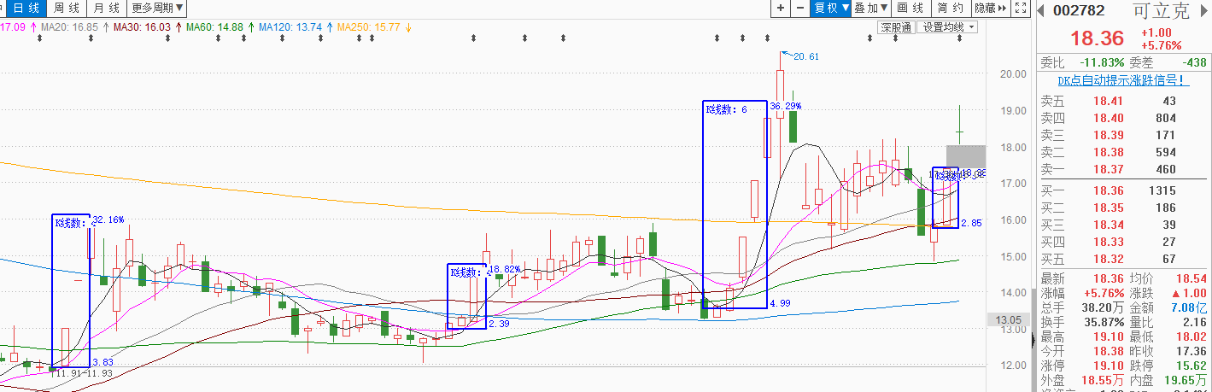
Task: Switch to the 周线 weekly chart tab
Action: (x=66, y=9)
